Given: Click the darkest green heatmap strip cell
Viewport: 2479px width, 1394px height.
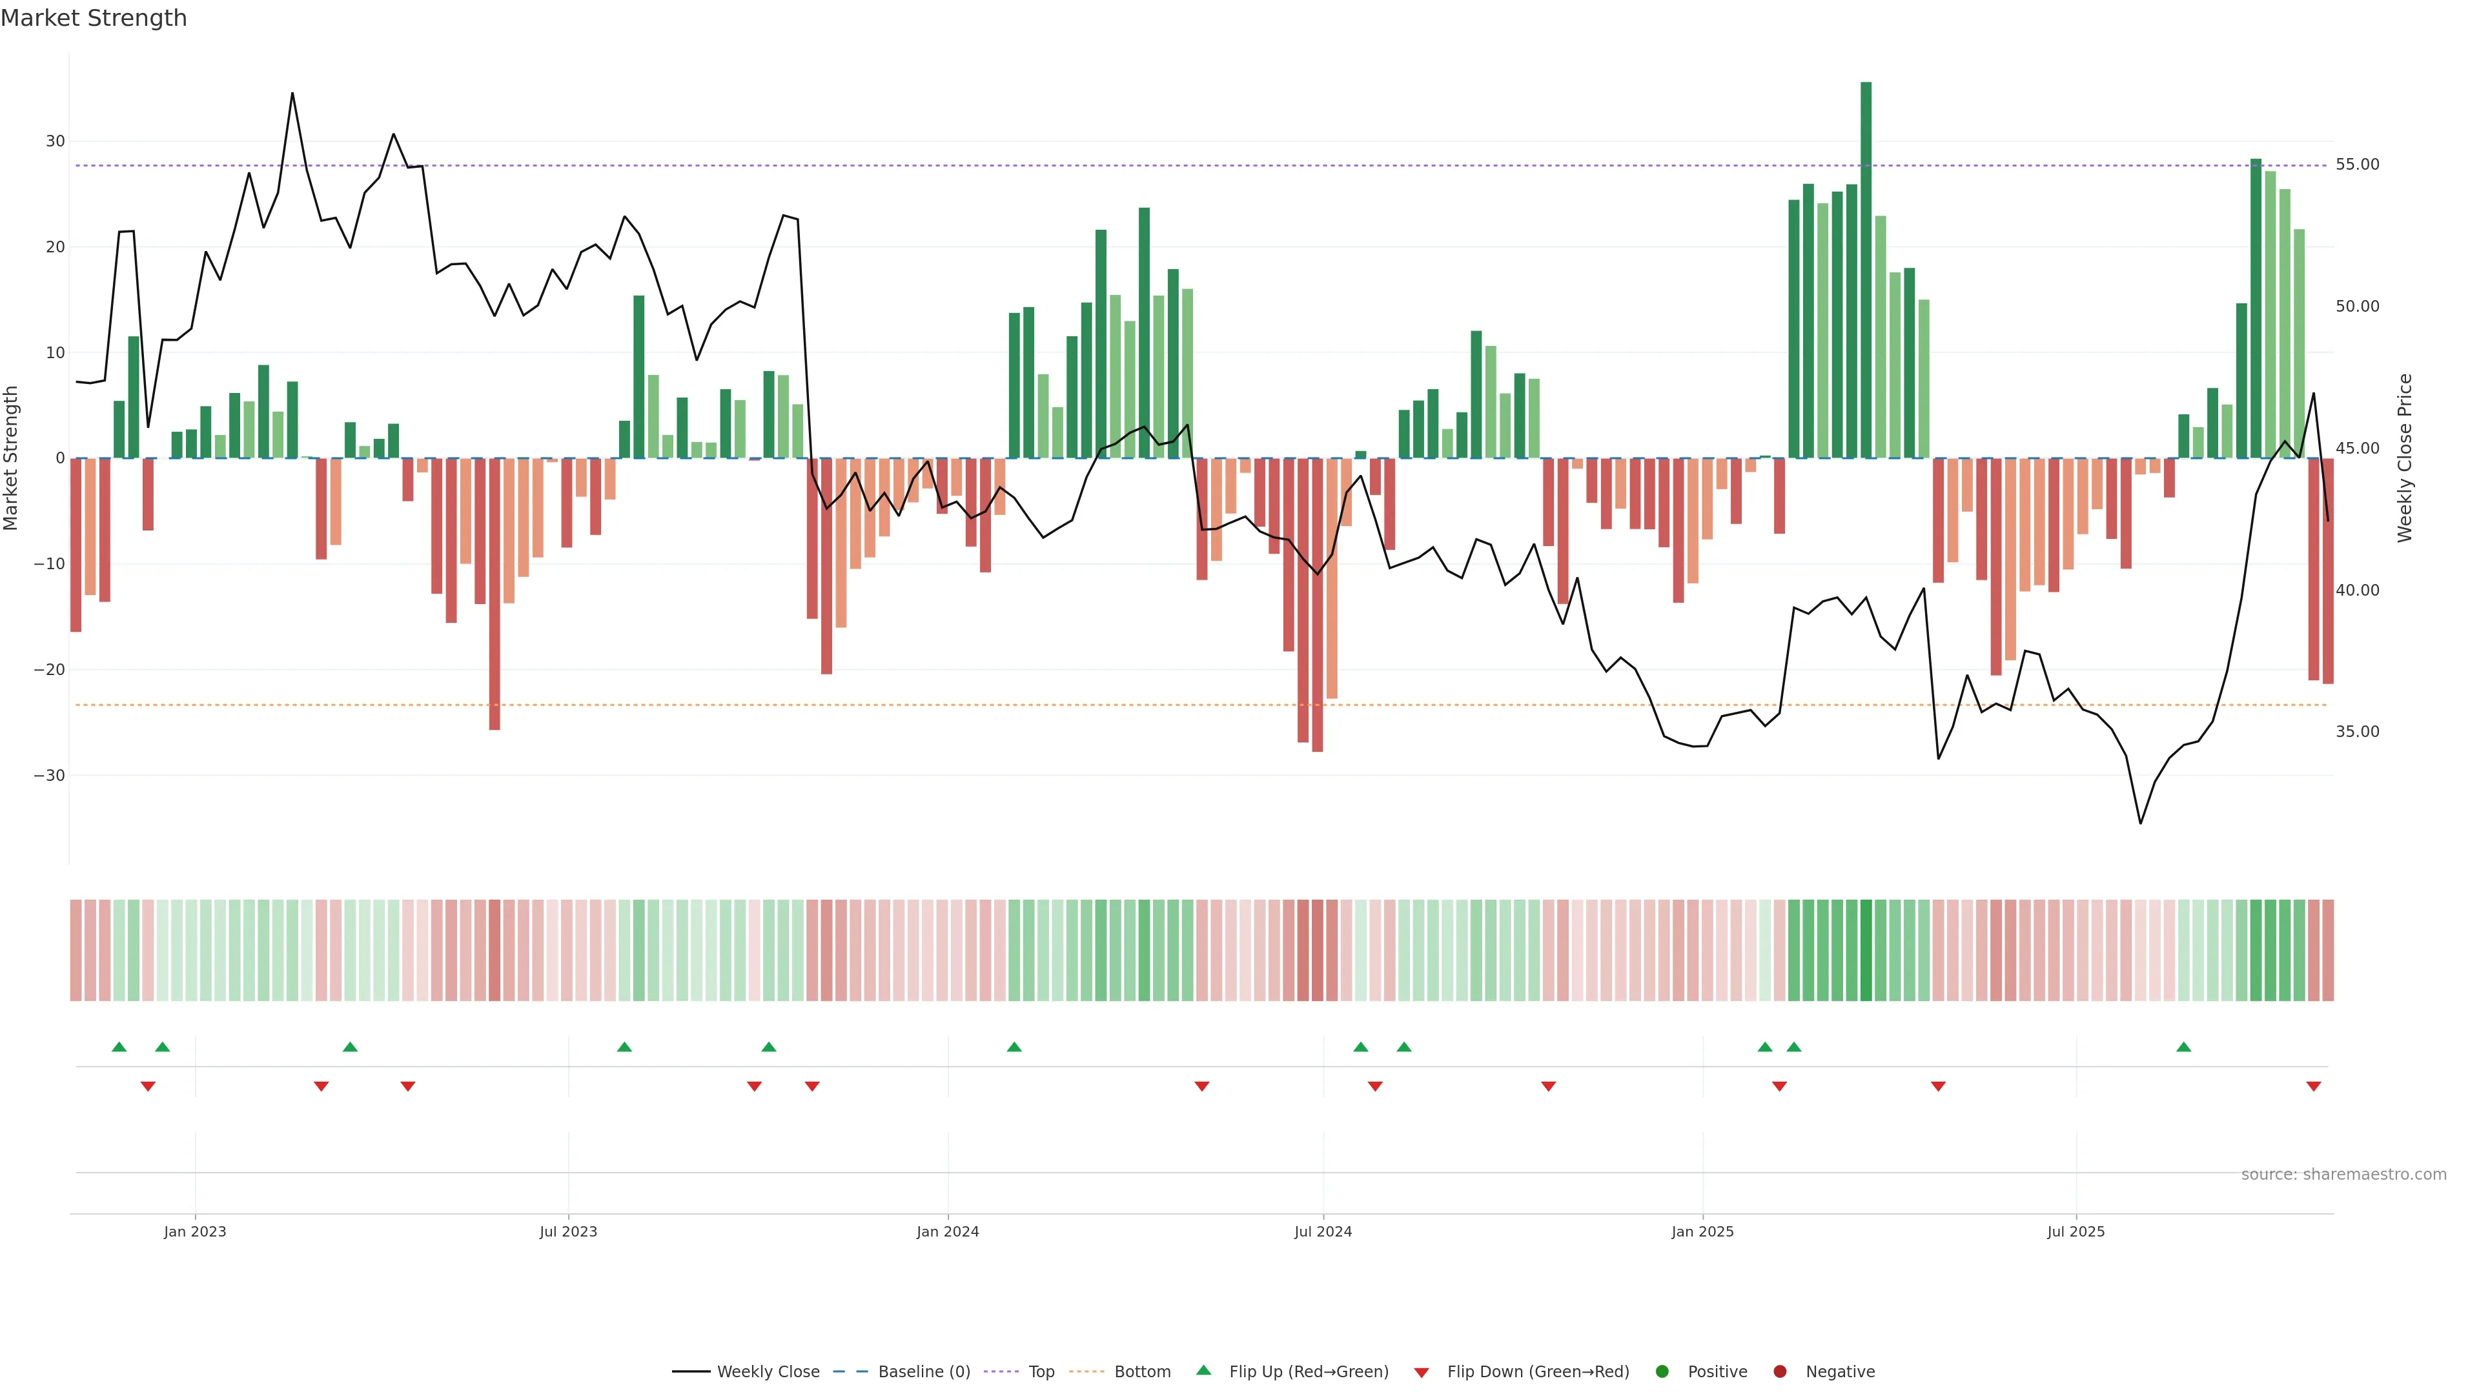Looking at the screenshot, I should pyautogui.click(x=1866, y=951).
